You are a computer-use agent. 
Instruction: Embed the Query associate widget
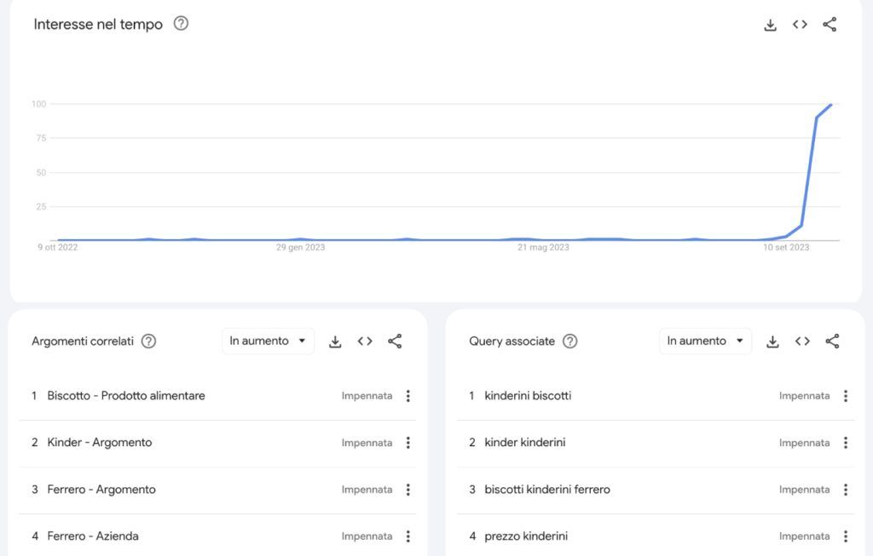(x=802, y=341)
